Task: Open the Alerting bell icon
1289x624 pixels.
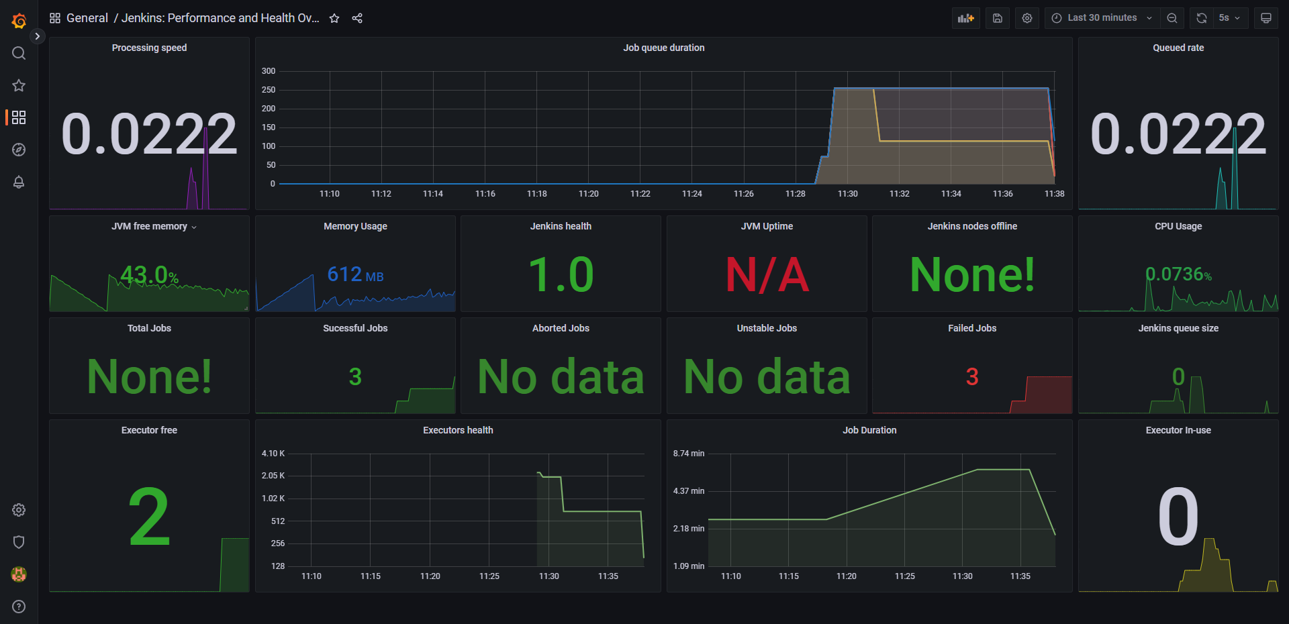Action: (x=19, y=182)
